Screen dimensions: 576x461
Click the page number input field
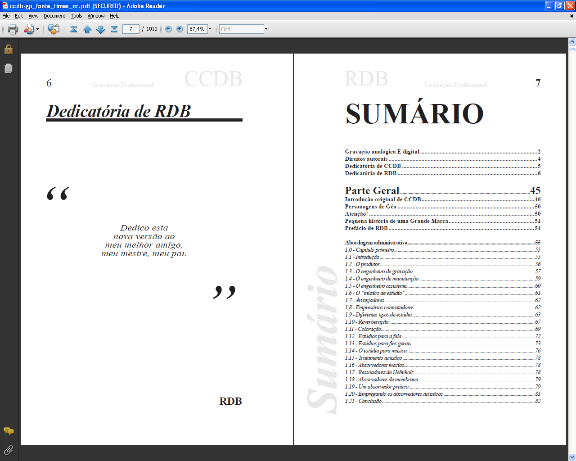pos(130,29)
